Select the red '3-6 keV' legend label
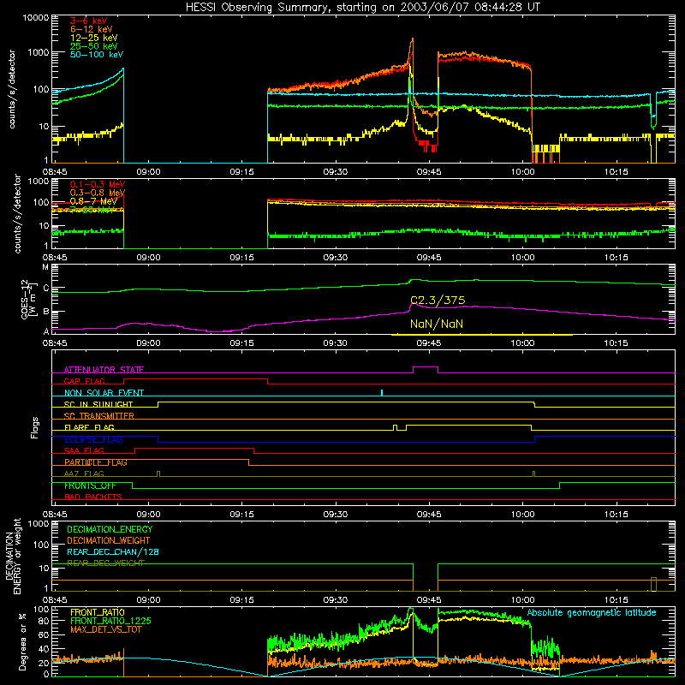Viewport: 685px width, 685px height. (x=89, y=21)
